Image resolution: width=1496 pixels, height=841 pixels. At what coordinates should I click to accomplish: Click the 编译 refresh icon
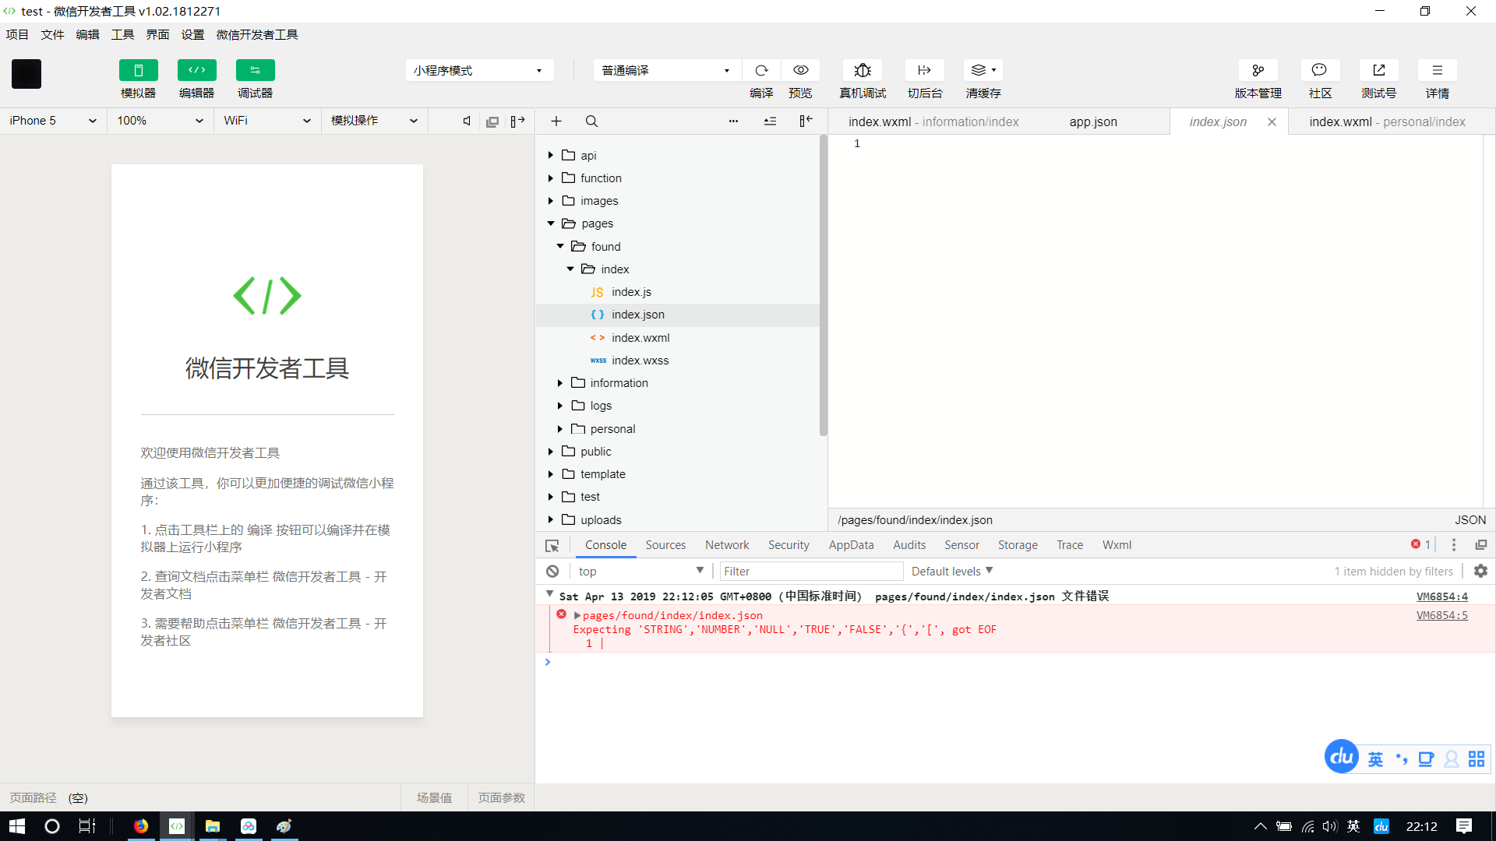(x=761, y=70)
